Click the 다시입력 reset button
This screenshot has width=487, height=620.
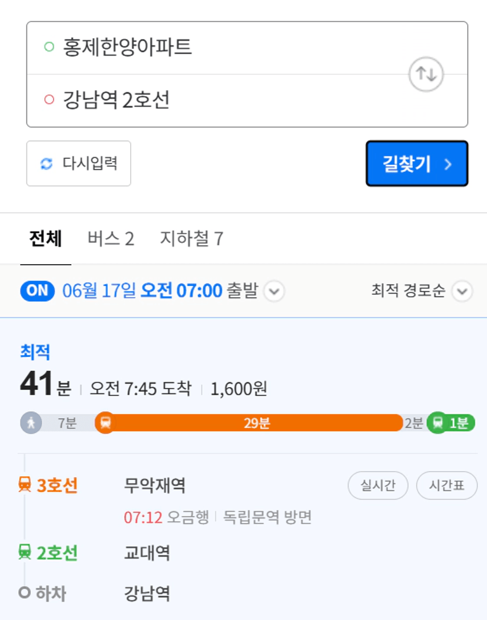click(x=78, y=164)
